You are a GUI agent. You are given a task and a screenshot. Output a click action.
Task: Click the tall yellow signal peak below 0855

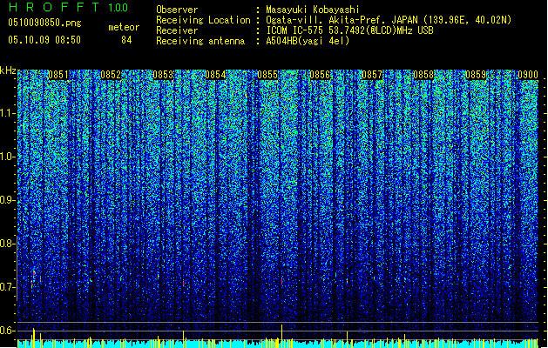(281, 336)
